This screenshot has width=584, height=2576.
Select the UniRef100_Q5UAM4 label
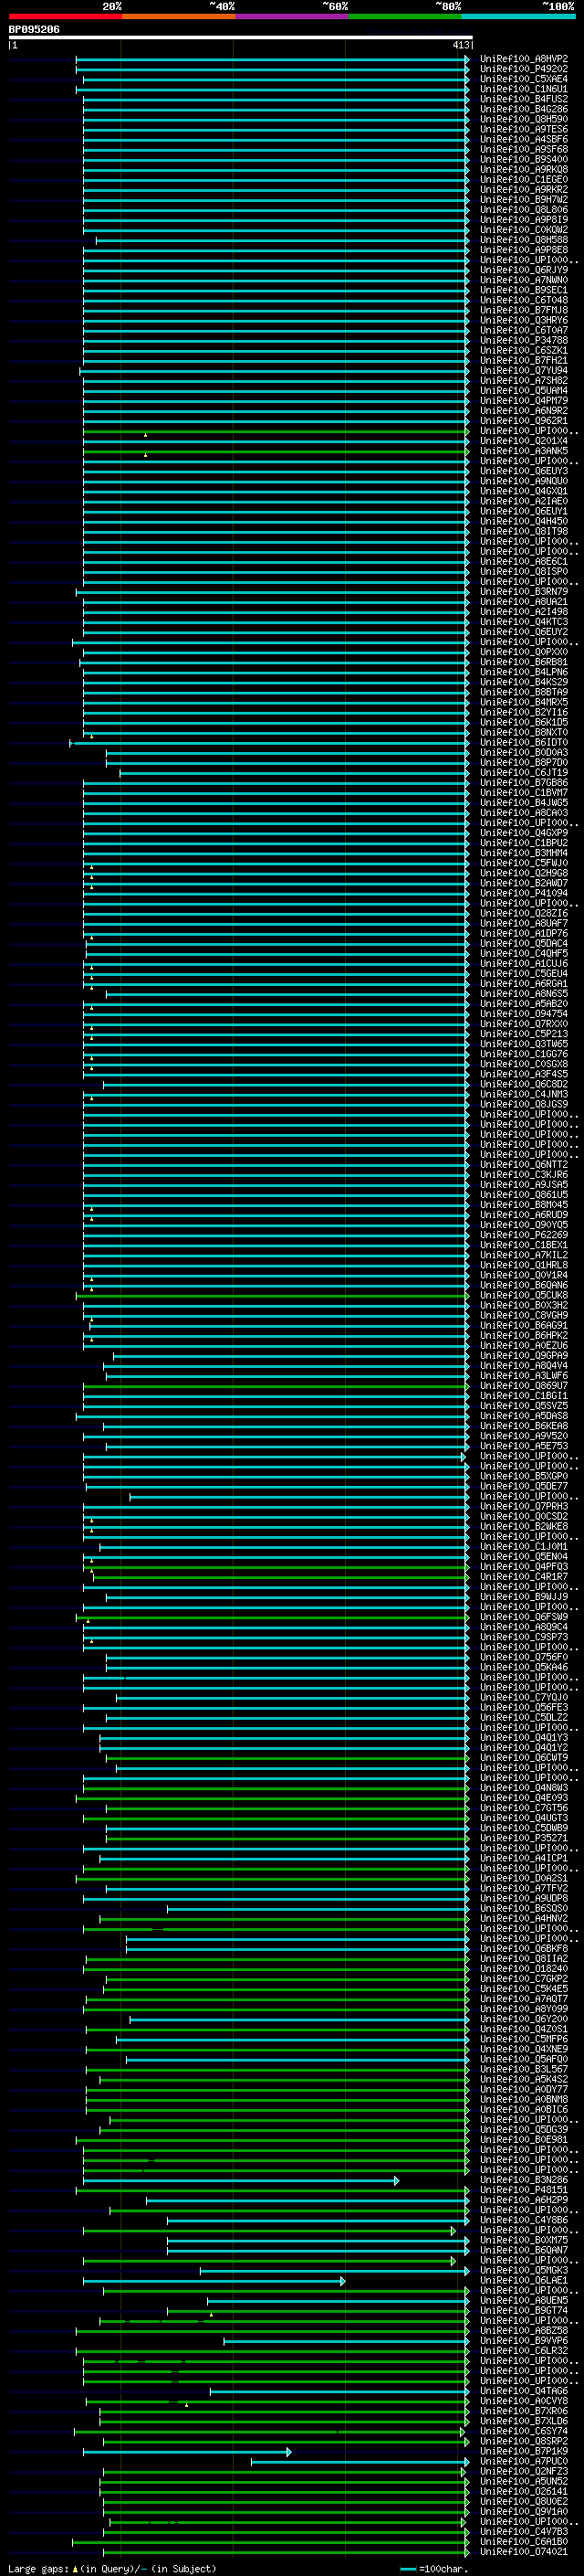[x=523, y=390]
